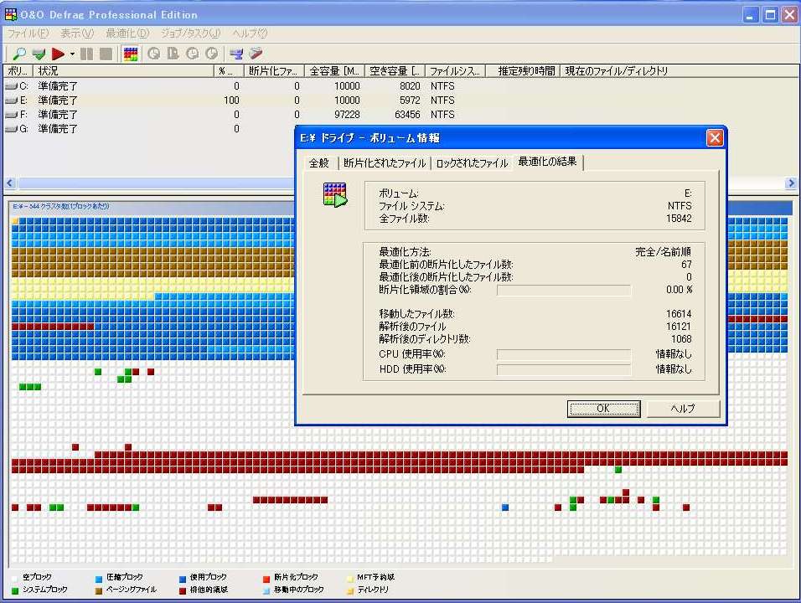Click the CPU 使用率 progress bar
801x603 pixels.
point(564,354)
